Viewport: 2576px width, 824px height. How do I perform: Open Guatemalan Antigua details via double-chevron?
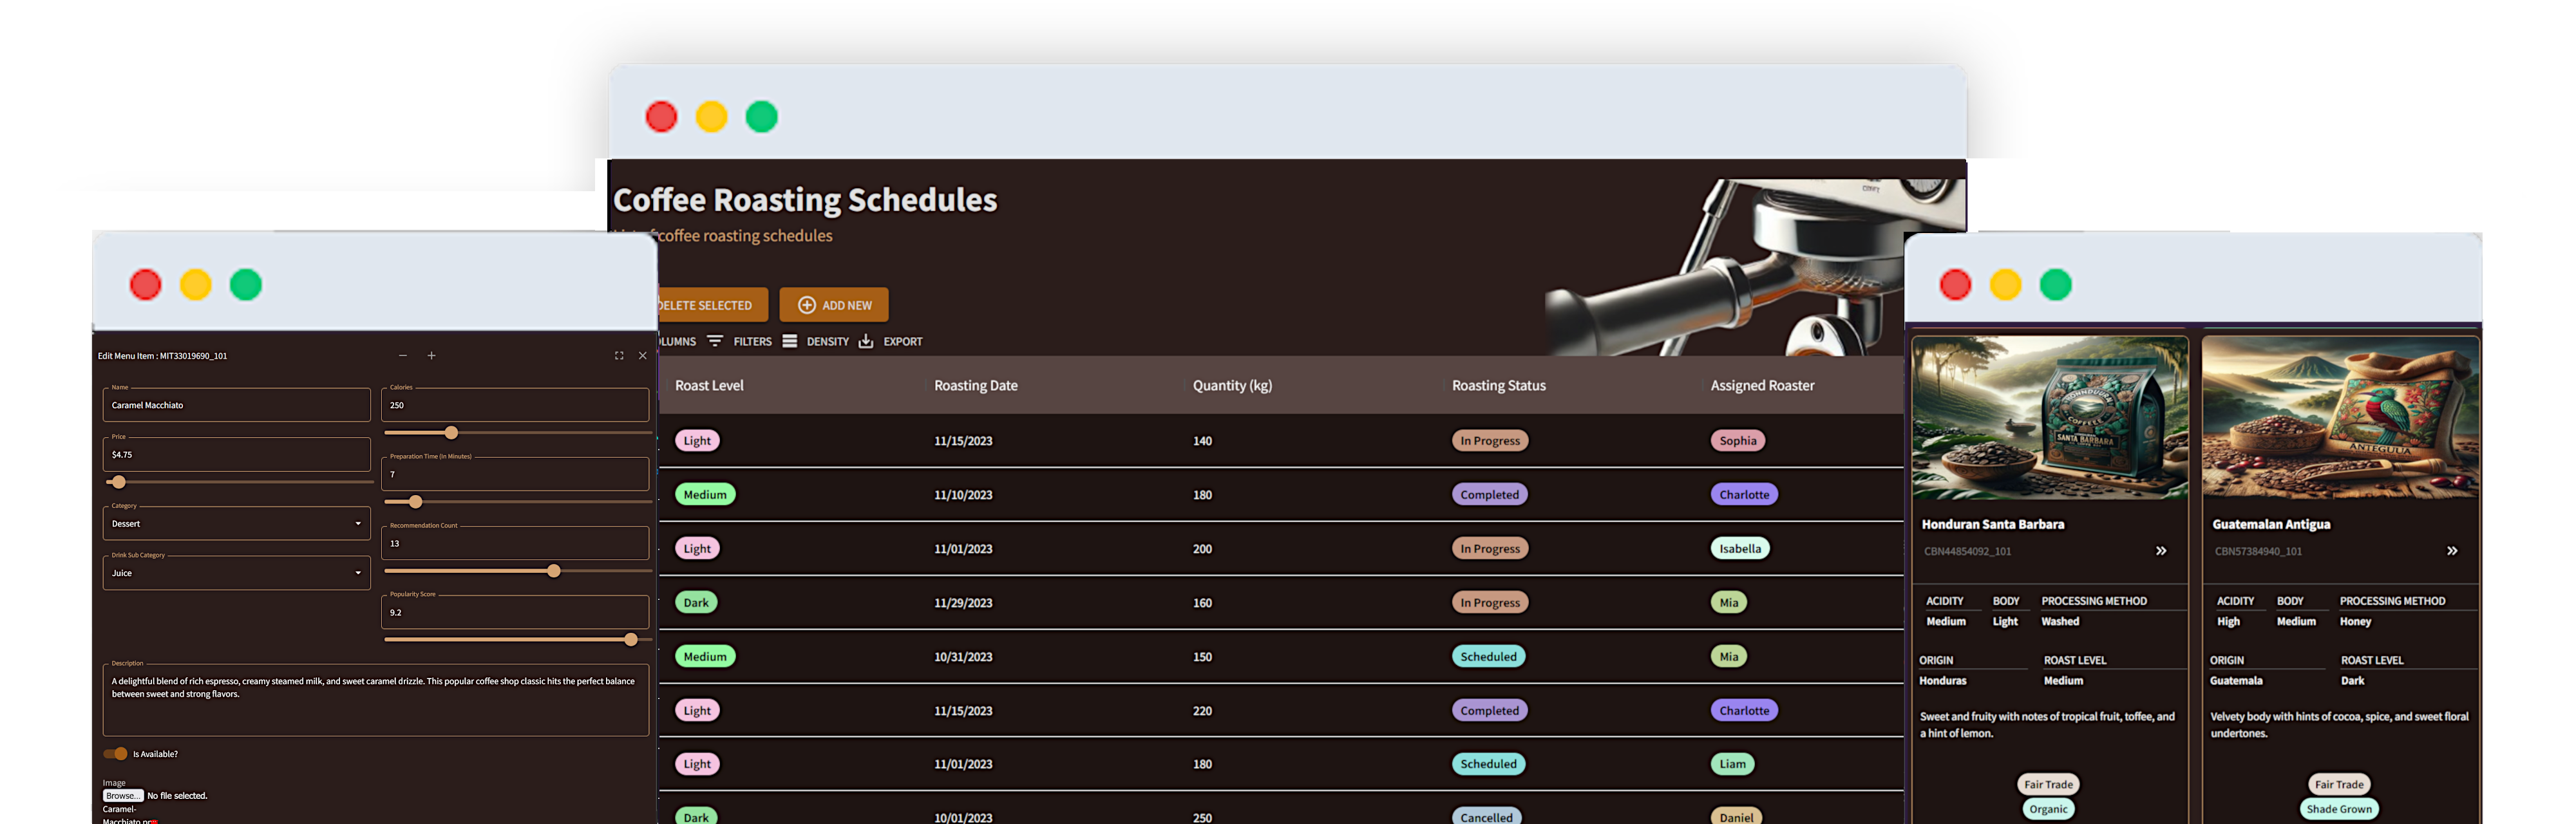pos(2452,551)
